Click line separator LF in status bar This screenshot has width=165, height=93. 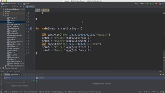149,92
